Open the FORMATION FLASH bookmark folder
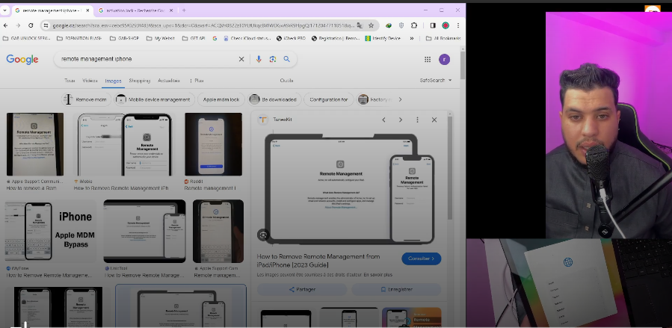672x328 pixels. pyautogui.click(x=80, y=38)
